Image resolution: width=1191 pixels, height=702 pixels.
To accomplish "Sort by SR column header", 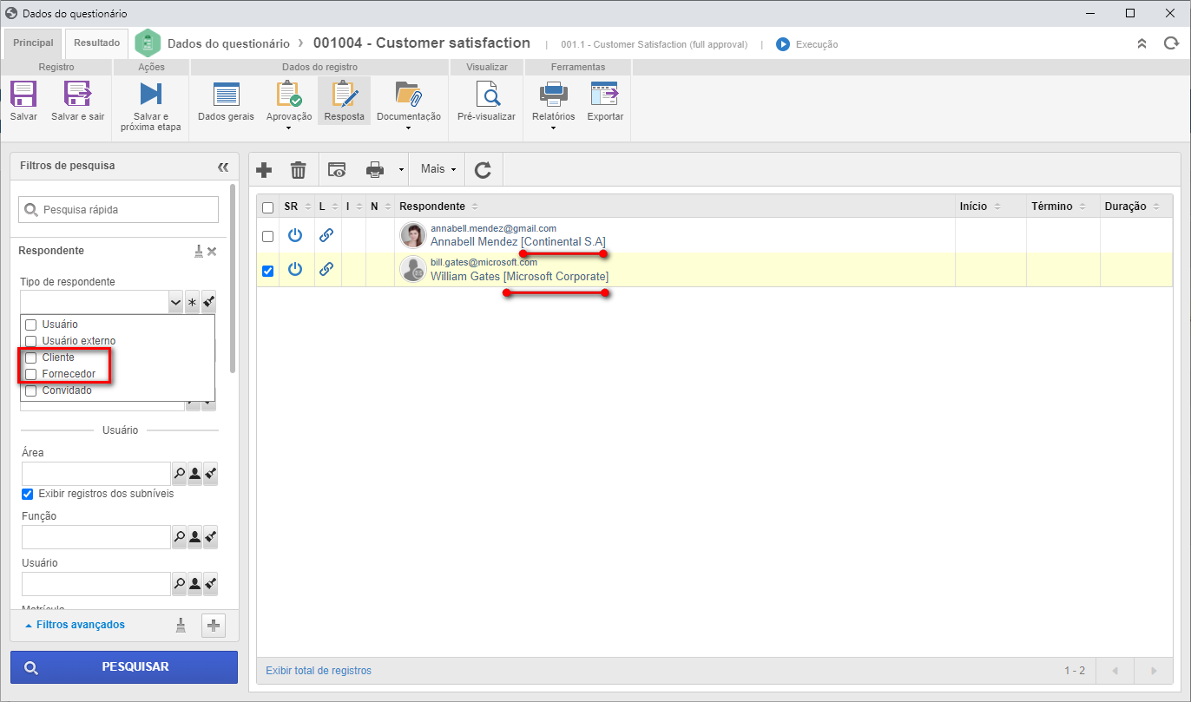I will pyautogui.click(x=291, y=207).
